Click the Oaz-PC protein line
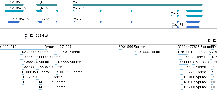Image resolution: width=217 pixels, height=91 pixels. click(137, 22)
